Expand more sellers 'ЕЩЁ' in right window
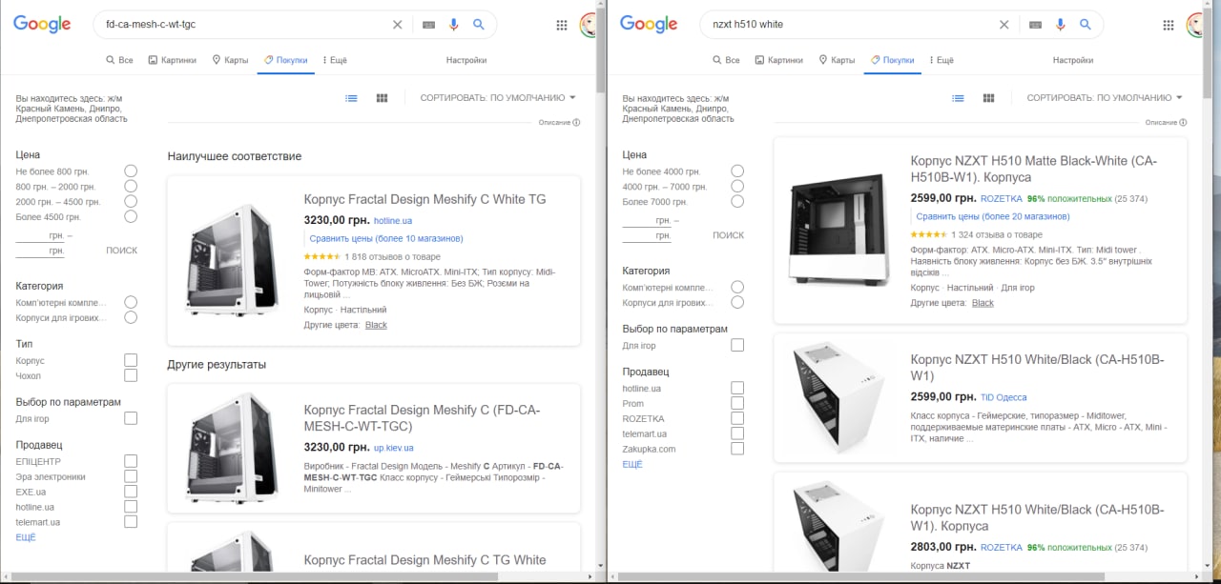 pos(632,464)
